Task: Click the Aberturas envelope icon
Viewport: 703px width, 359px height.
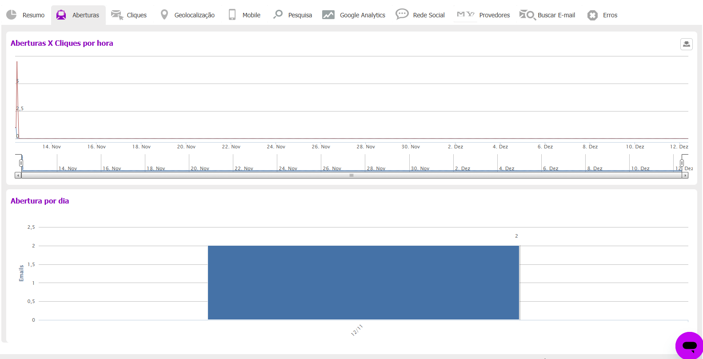Action: pyautogui.click(x=61, y=15)
